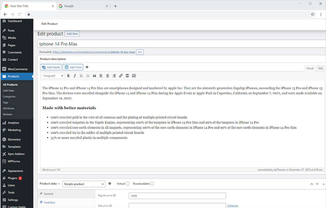Viewport: 326px width, 208px height.
Task: Insert a bulleted list
Action: coord(81,76)
